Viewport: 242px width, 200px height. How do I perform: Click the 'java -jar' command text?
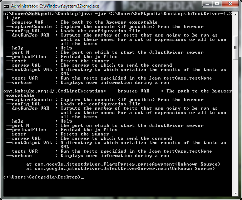tap(94, 14)
